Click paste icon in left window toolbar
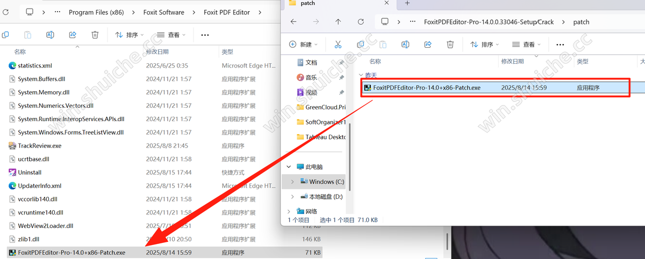This screenshot has height=259, width=645. pyautogui.click(x=27, y=35)
